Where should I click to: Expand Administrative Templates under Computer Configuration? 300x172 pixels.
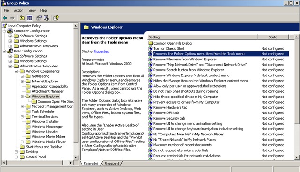point(10,46)
